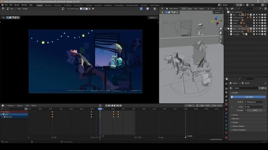Toggle auto keying record button
The width and height of the screenshot is (268, 150).
[x=100, y=105]
